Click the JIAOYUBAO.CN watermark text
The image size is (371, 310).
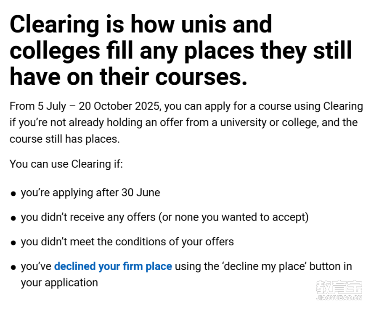[339, 298]
